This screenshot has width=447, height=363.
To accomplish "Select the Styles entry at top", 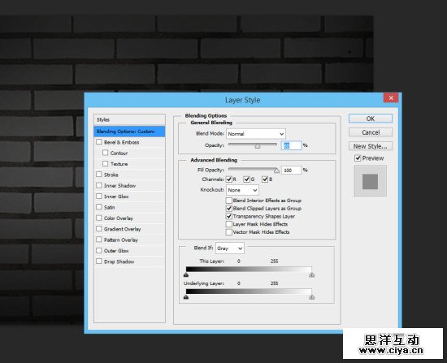I will tap(129, 119).
